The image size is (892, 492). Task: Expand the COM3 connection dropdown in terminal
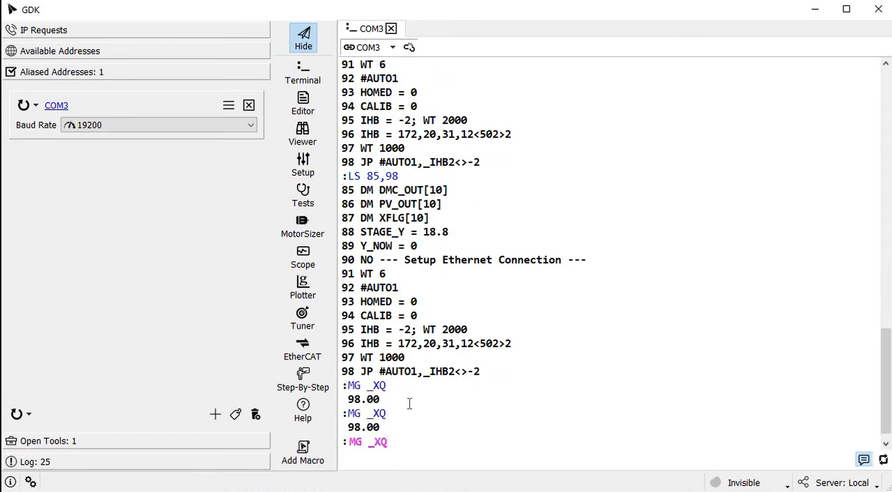click(x=393, y=47)
